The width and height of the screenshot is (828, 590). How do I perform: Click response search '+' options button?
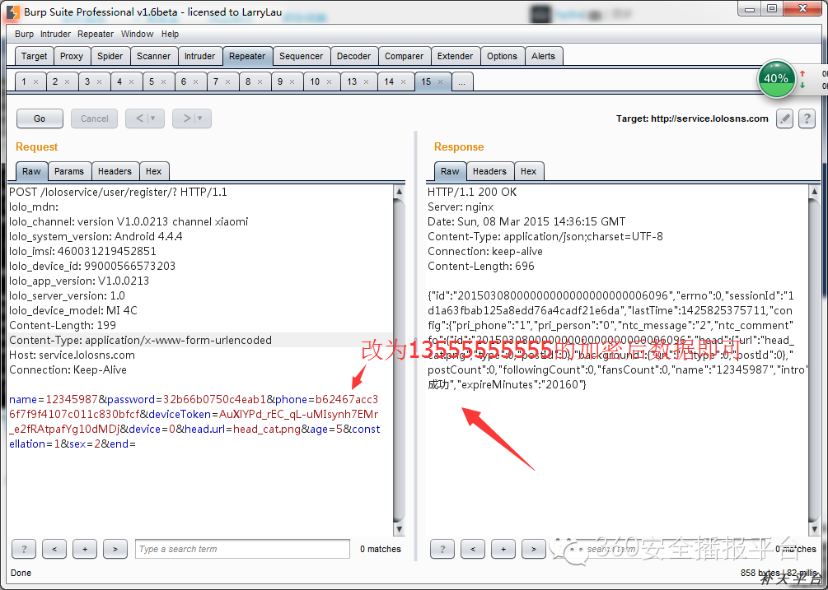tap(503, 549)
